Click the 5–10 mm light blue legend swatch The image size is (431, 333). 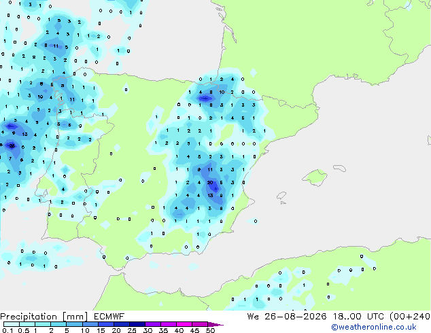pos(75,324)
